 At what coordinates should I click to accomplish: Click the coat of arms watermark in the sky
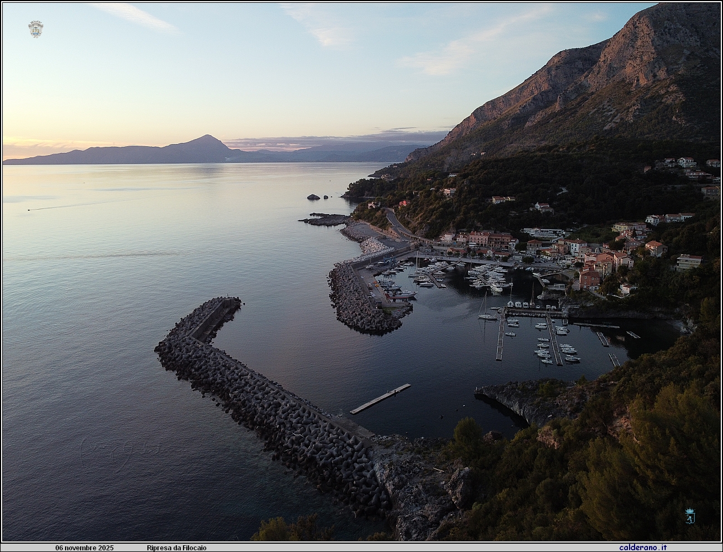point(36,29)
